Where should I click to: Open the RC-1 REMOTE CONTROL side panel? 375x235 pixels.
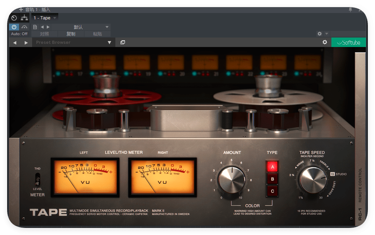point(360,139)
